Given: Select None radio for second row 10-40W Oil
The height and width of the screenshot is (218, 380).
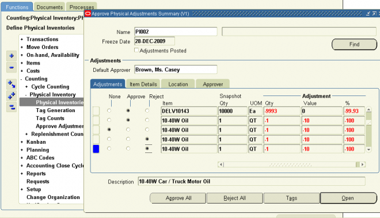Looking at the screenshot, I should click(x=109, y=120).
